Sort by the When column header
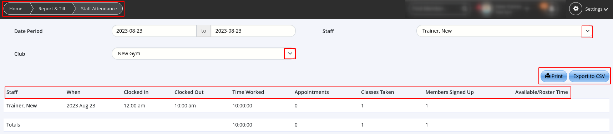Viewport: 613px width, 134px height. [74, 92]
